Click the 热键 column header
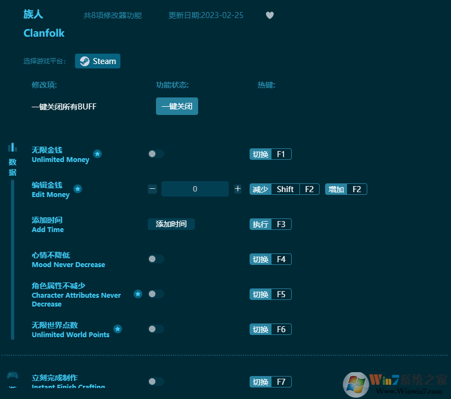This screenshot has height=399, width=451. 267,85
